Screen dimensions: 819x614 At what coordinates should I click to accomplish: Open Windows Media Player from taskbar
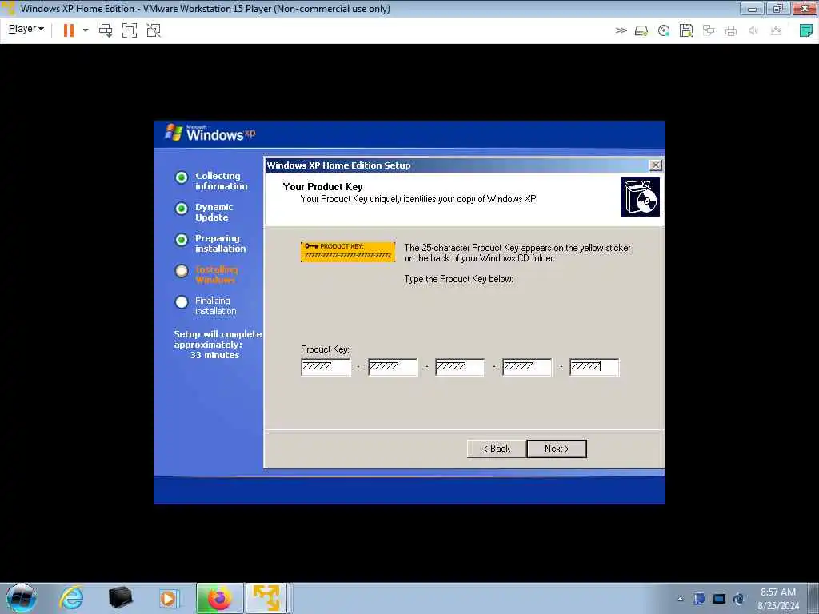point(169,598)
